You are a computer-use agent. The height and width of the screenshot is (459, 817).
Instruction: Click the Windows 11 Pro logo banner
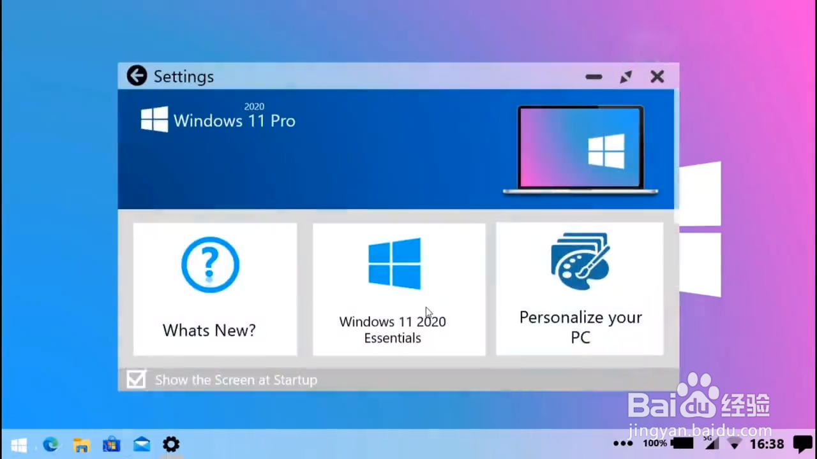click(x=218, y=118)
